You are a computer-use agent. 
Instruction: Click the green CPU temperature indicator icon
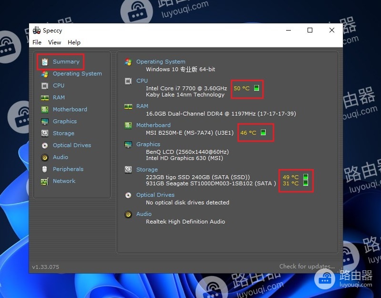click(257, 87)
